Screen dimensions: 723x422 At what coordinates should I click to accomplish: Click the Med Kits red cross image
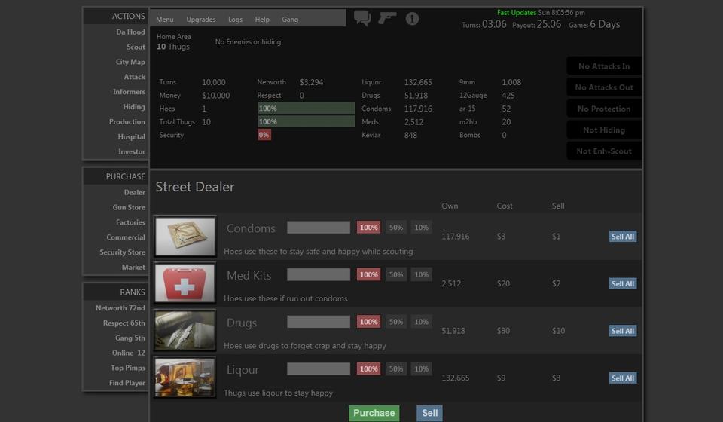[185, 283]
